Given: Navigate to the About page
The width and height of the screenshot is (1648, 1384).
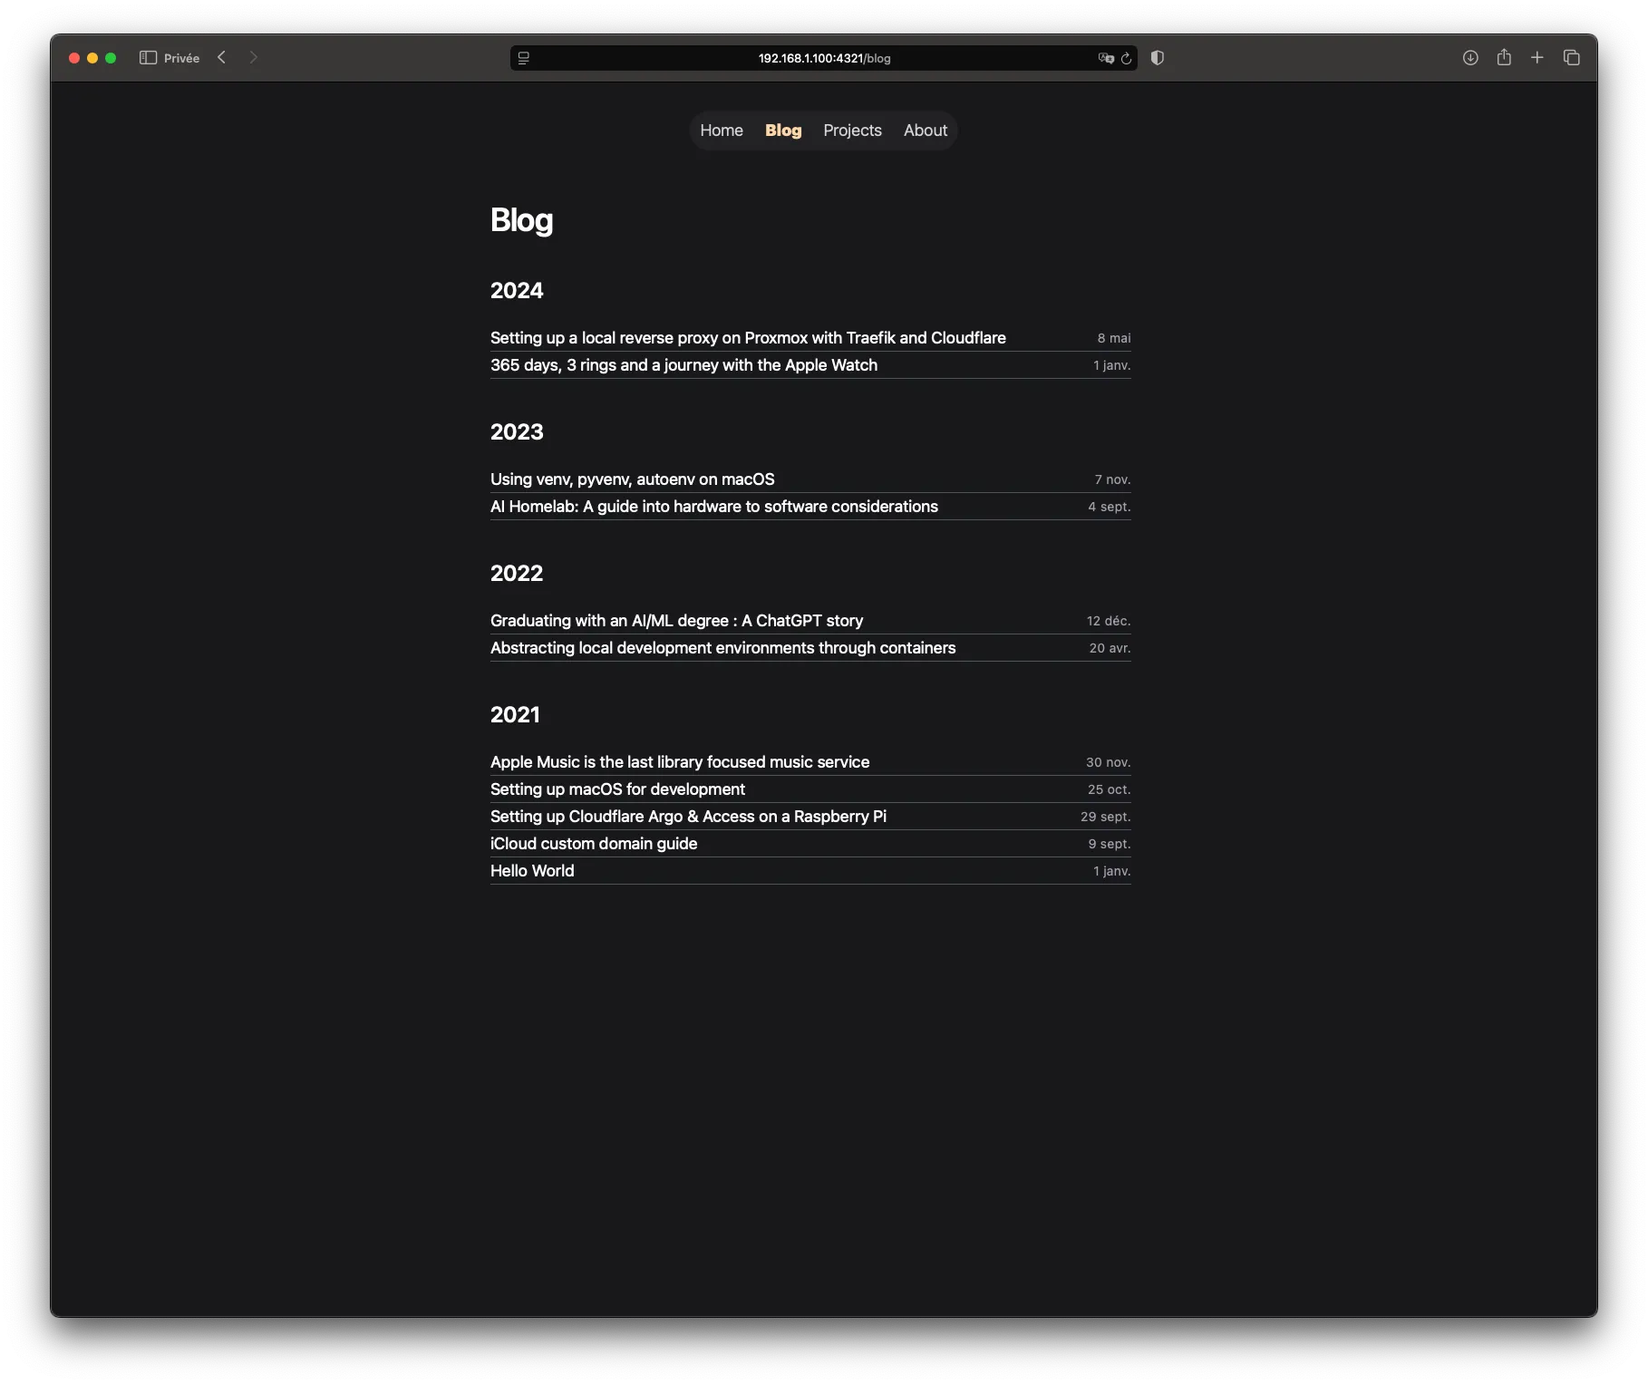Looking at the screenshot, I should click(925, 131).
